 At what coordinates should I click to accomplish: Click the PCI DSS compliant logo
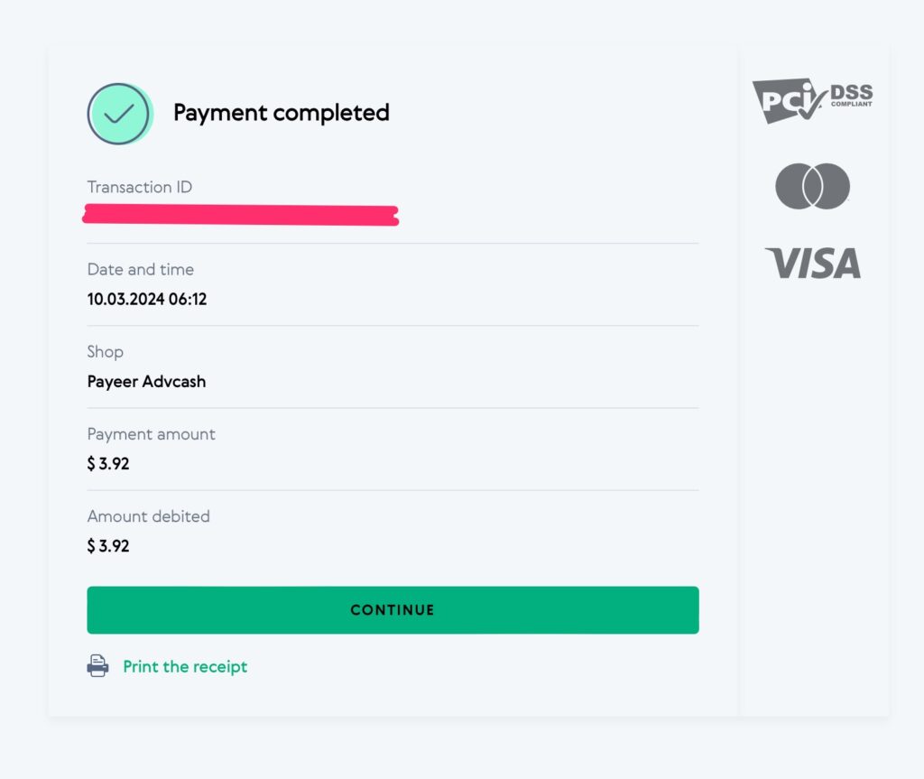[811, 100]
